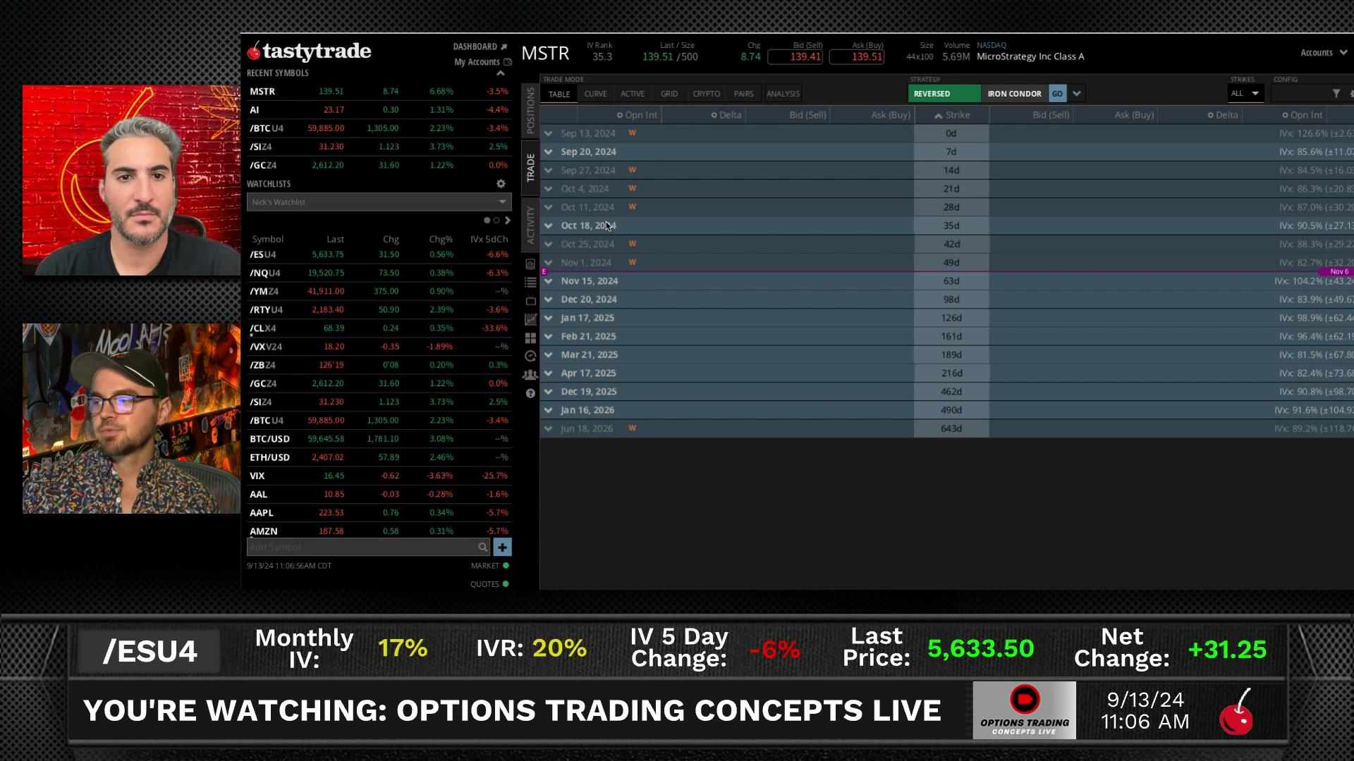This screenshot has height=761, width=1354.
Task: Open the POSITIONS vertical tab
Action: coord(530,111)
